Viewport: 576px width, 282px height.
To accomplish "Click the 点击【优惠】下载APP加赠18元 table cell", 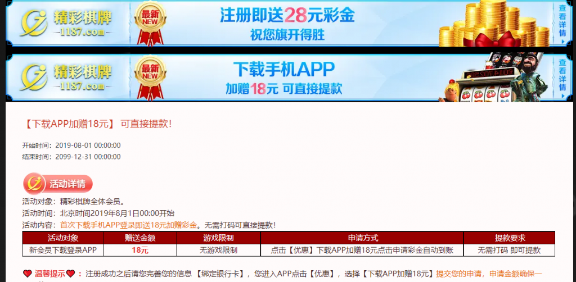I will (362, 251).
